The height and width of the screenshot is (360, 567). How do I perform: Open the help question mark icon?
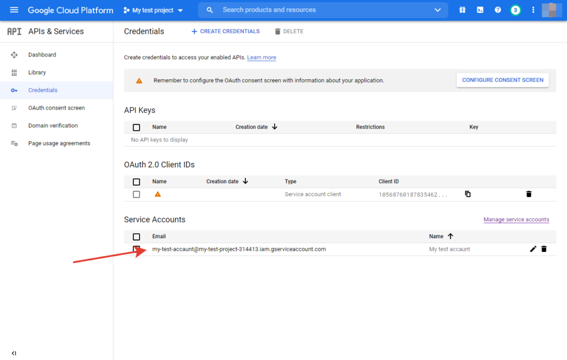coord(498,10)
